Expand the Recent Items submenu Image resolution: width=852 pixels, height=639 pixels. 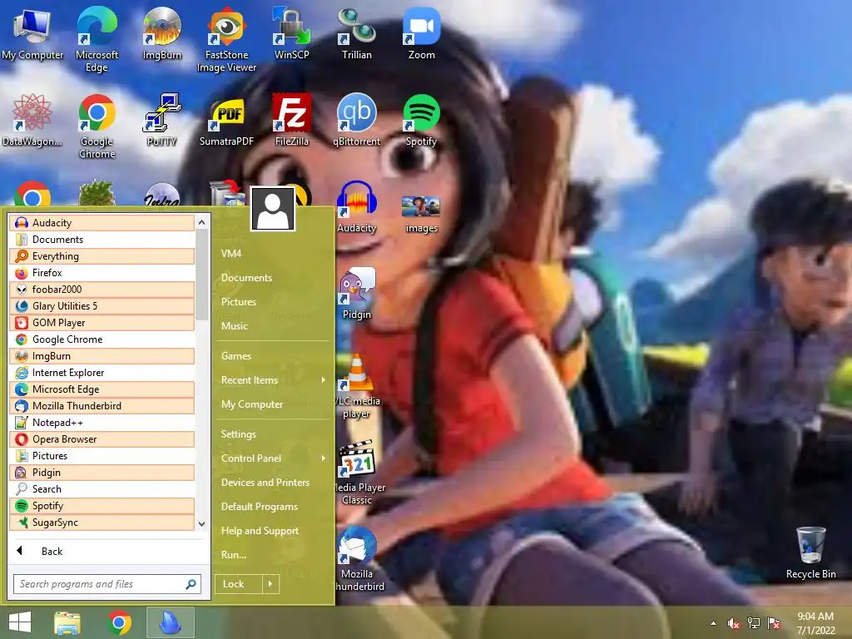click(273, 380)
